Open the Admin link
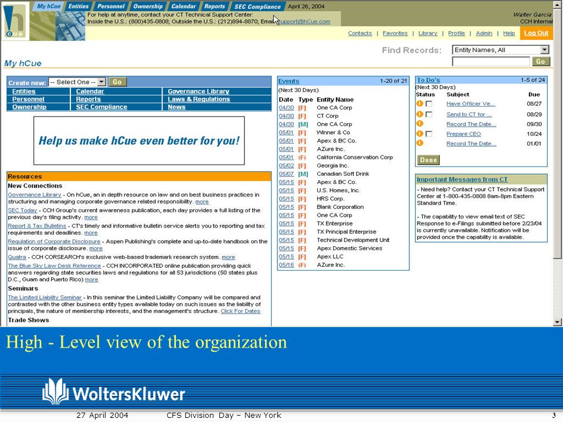Image resolution: width=563 pixels, height=422 pixels. pyautogui.click(x=484, y=33)
